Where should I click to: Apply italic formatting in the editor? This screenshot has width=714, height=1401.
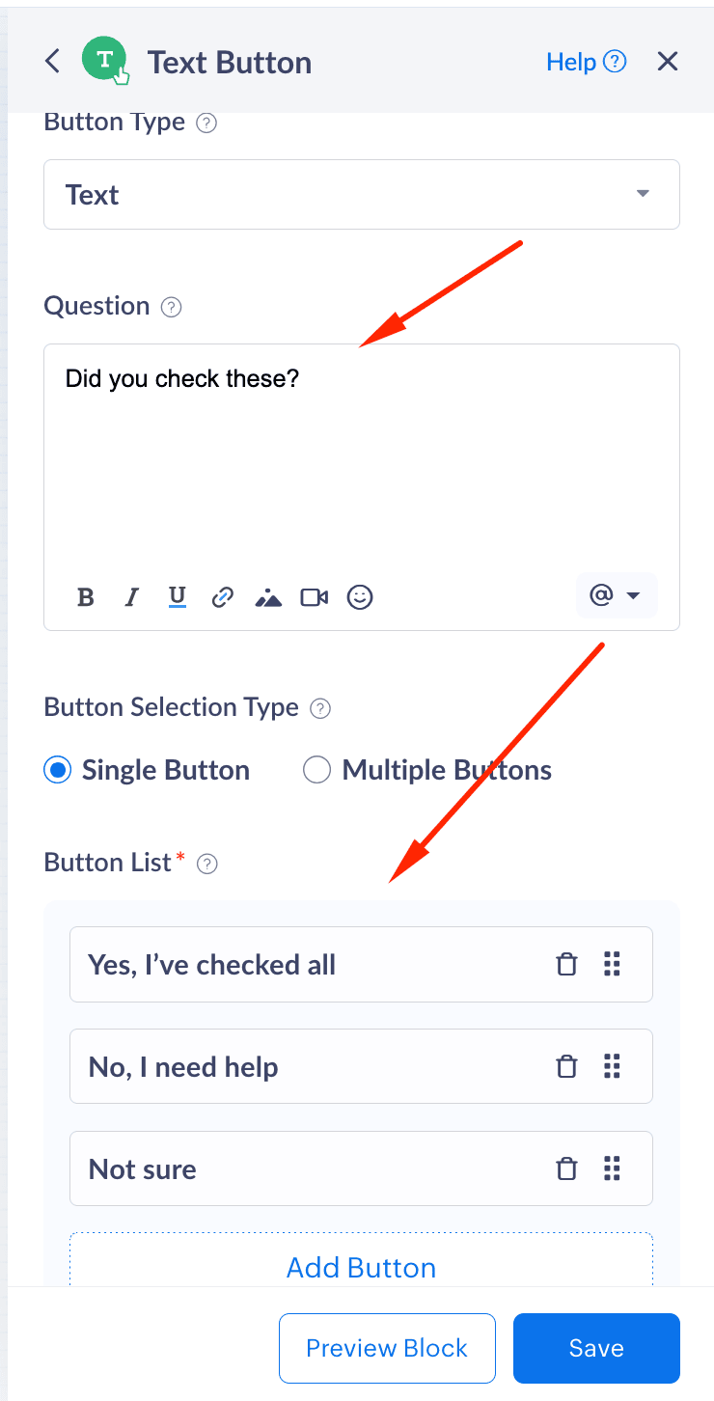[131, 597]
